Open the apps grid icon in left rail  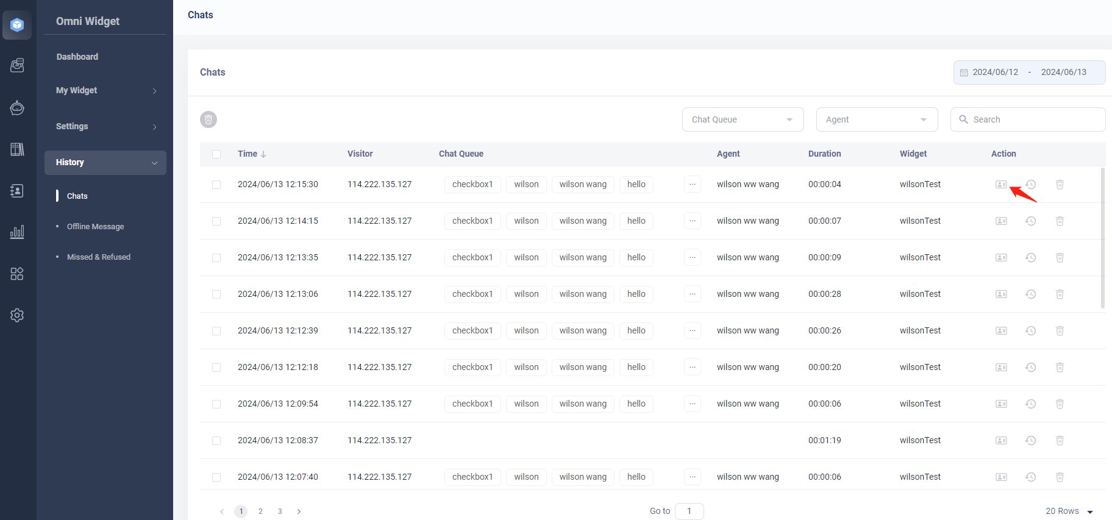[17, 274]
